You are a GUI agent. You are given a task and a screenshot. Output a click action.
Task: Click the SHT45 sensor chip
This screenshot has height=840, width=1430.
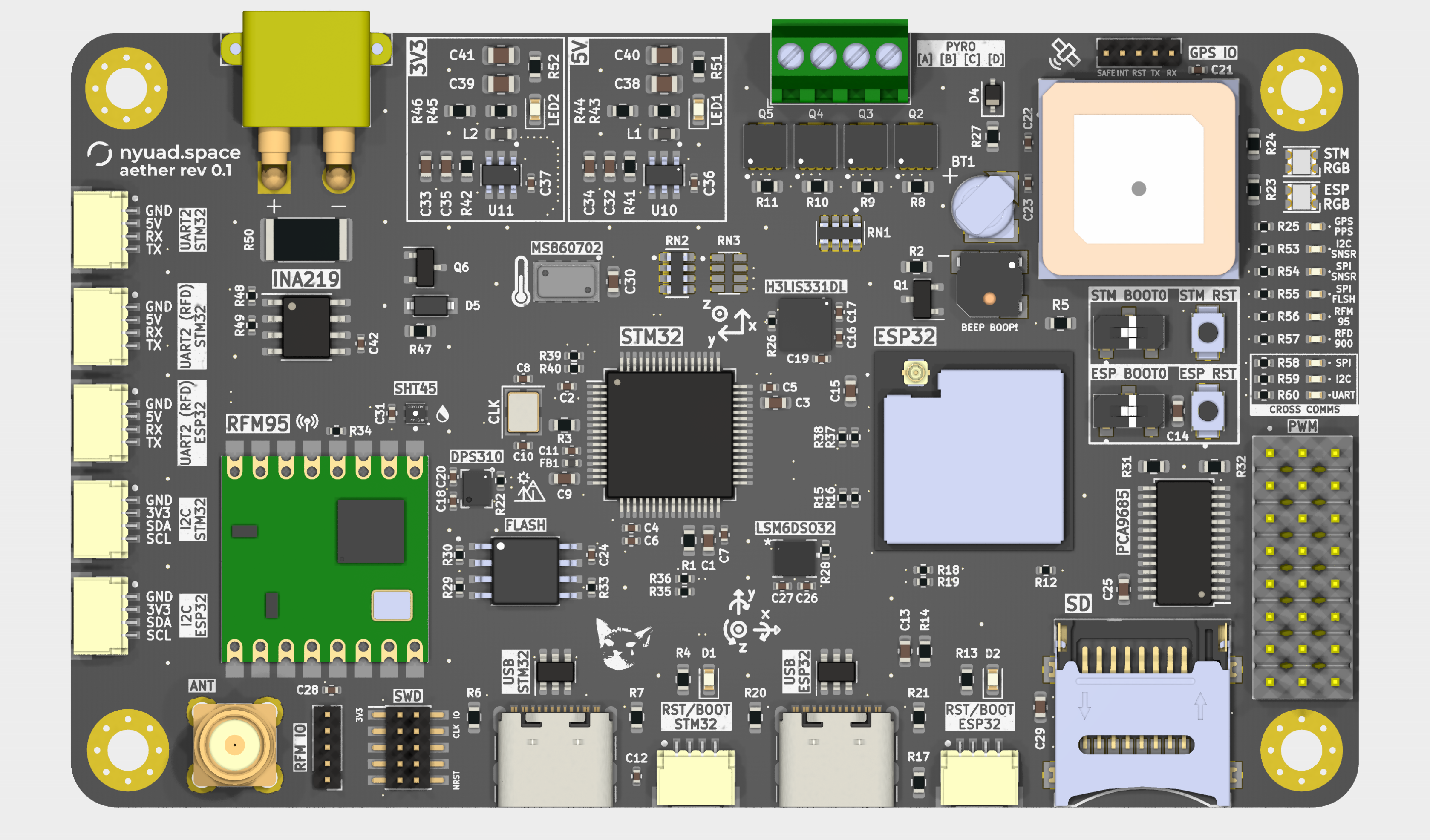click(x=415, y=413)
